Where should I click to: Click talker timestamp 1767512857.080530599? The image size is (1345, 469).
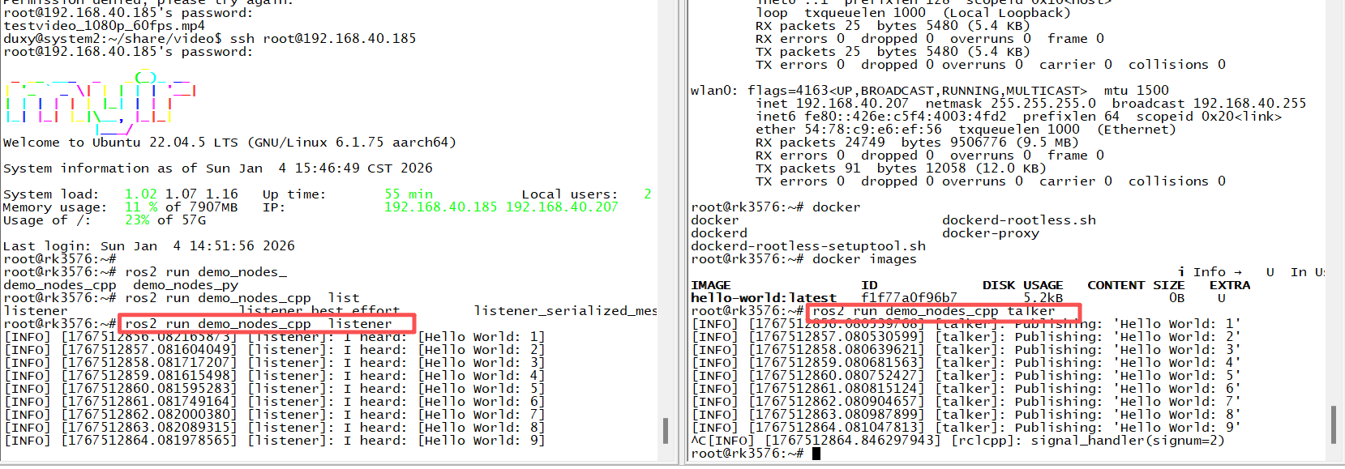coord(837,337)
